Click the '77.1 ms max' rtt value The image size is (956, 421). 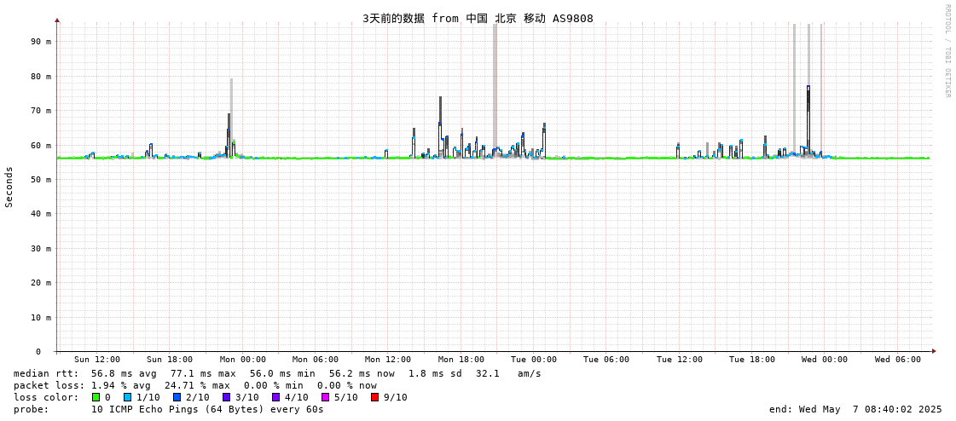pos(203,373)
